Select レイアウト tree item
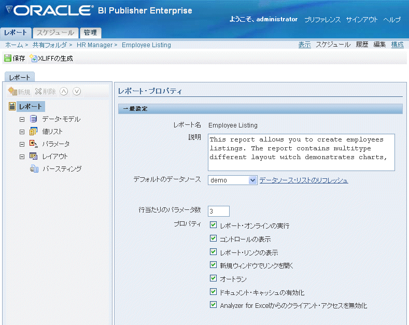Screen dimensions: 409x325 pyautogui.click(x=55, y=156)
